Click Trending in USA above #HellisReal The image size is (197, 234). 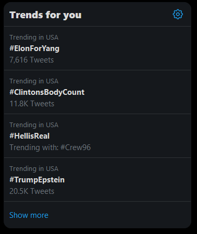point(34,125)
